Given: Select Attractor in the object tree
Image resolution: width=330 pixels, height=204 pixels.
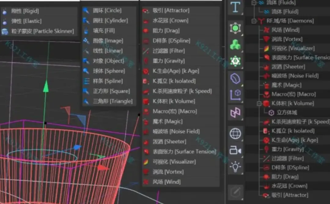Looking at the screenshot, I should point(290,195).
